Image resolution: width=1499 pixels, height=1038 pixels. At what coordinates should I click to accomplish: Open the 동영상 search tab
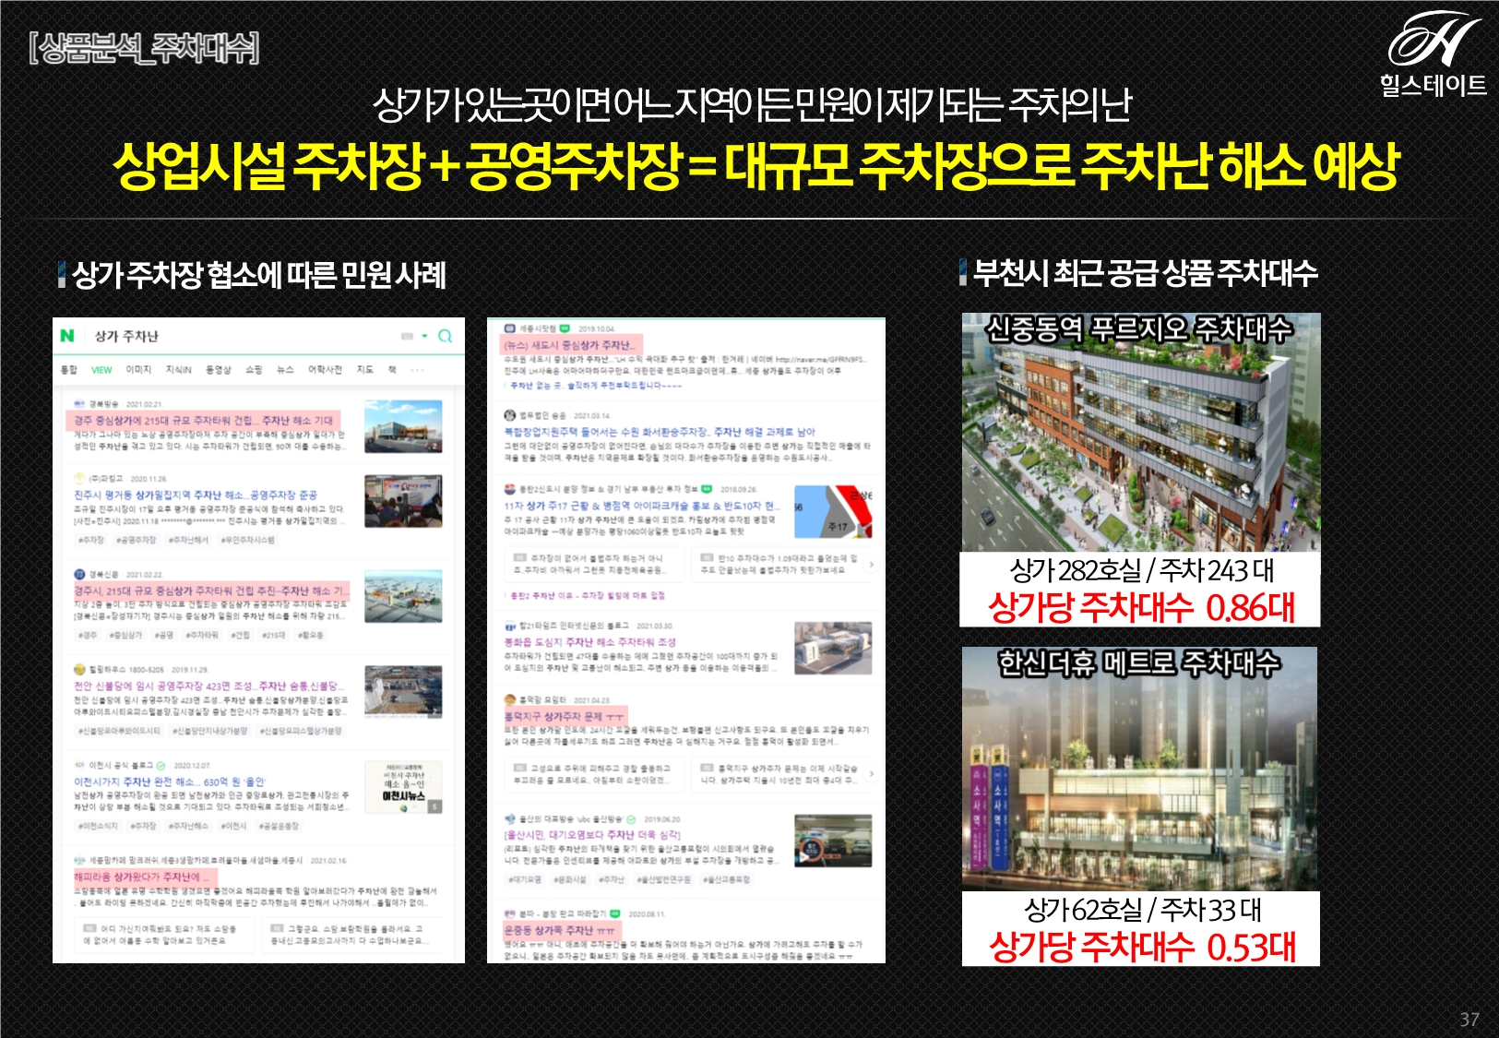click(x=219, y=370)
